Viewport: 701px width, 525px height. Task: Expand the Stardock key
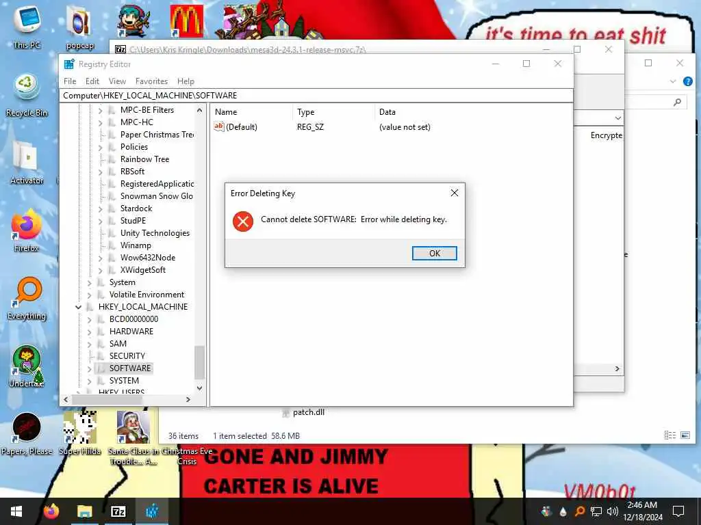[x=100, y=209]
